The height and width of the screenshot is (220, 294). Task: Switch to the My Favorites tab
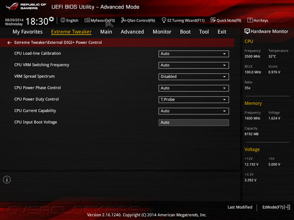[28, 32]
